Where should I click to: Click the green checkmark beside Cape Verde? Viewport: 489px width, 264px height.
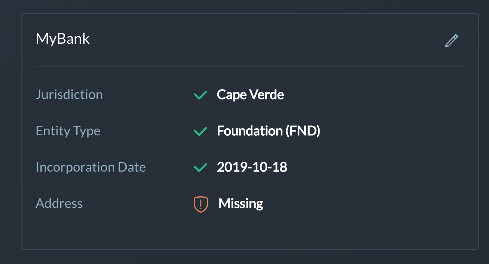pyautogui.click(x=200, y=95)
